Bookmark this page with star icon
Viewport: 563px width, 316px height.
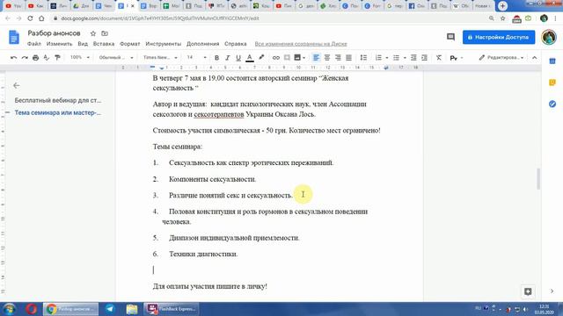tap(502, 18)
